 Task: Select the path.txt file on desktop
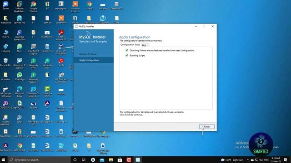click(47, 19)
